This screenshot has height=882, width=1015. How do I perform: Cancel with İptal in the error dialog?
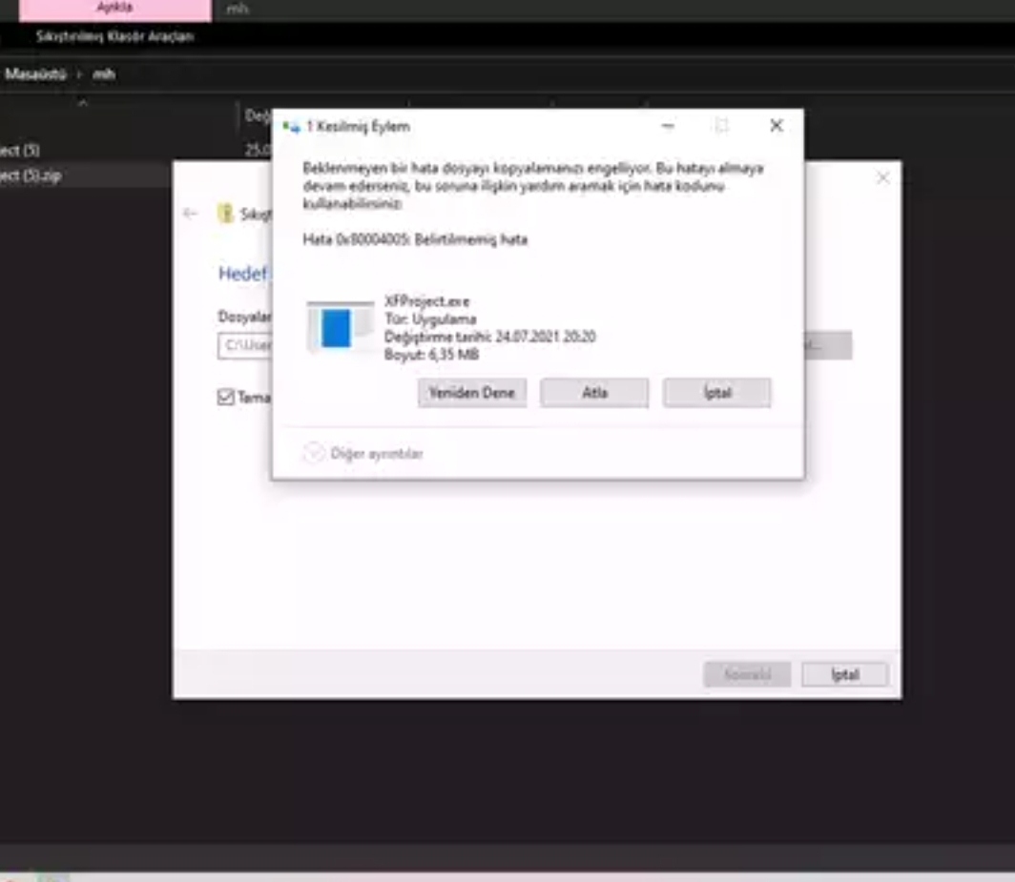click(x=717, y=393)
